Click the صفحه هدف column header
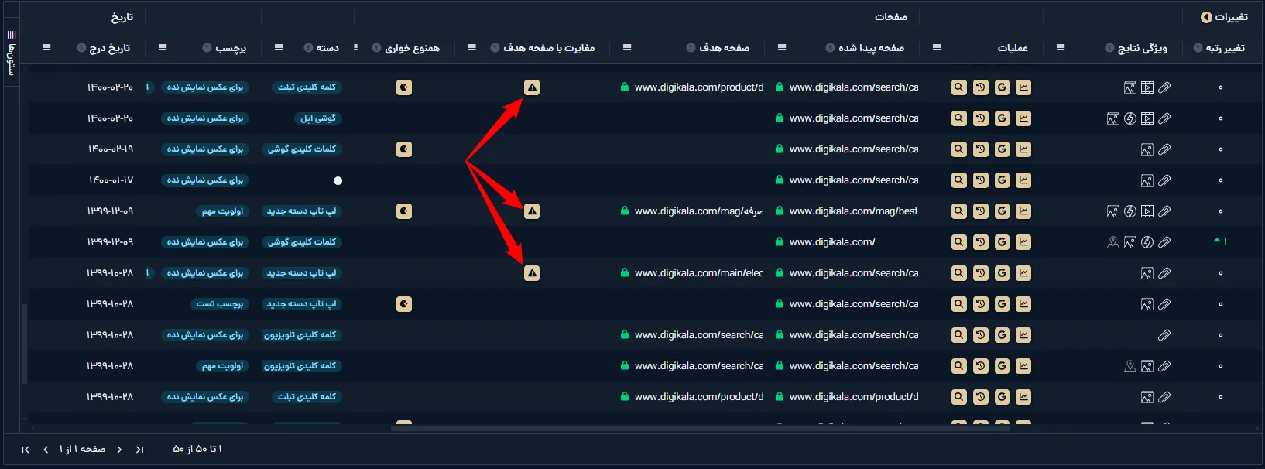This screenshot has width=1265, height=469. [x=724, y=48]
